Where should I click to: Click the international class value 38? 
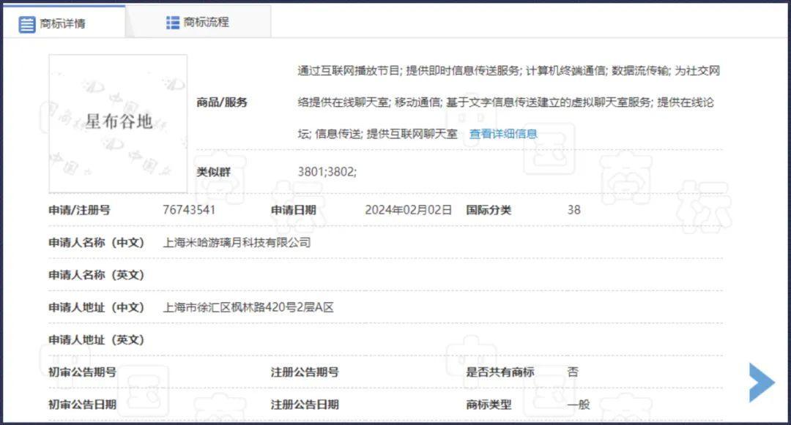click(x=573, y=210)
